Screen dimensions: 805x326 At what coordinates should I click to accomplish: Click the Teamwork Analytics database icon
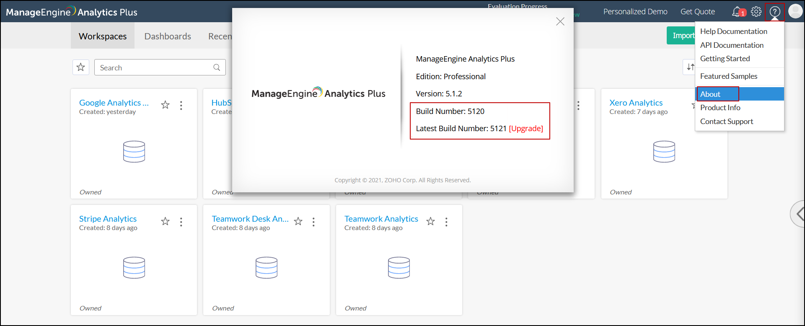click(x=399, y=268)
